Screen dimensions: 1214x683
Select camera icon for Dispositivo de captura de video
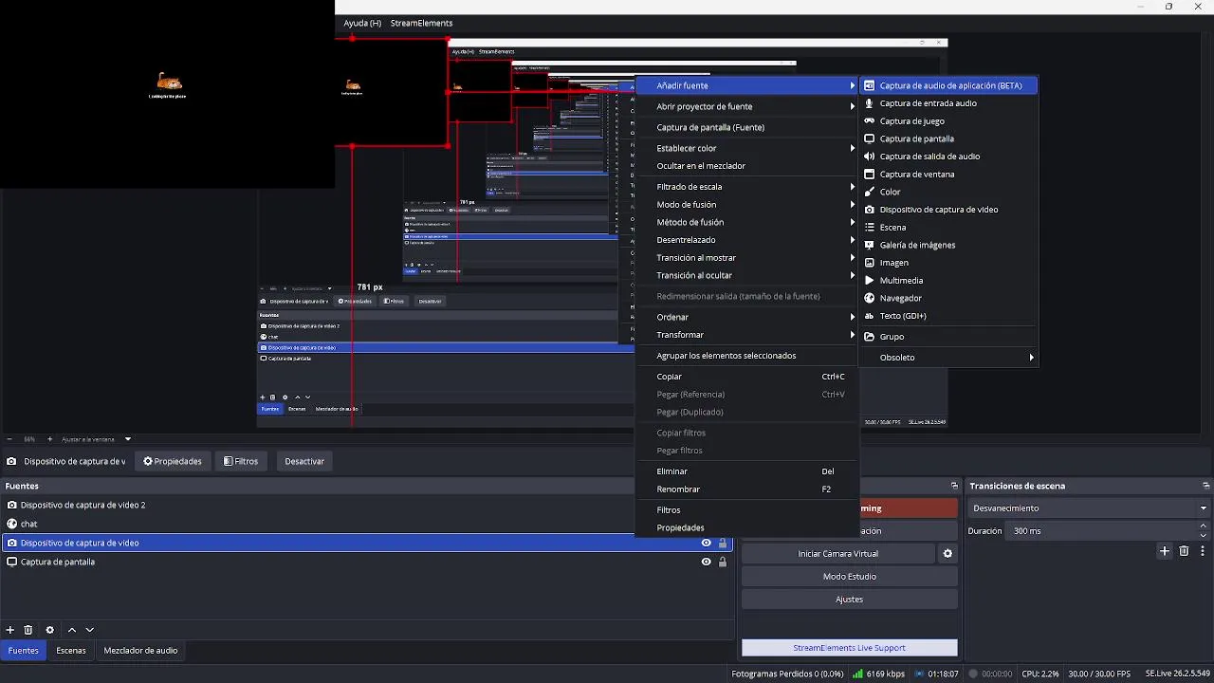click(869, 210)
